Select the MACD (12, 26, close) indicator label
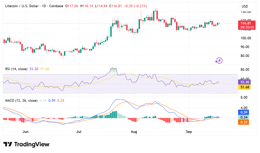 [21, 100]
